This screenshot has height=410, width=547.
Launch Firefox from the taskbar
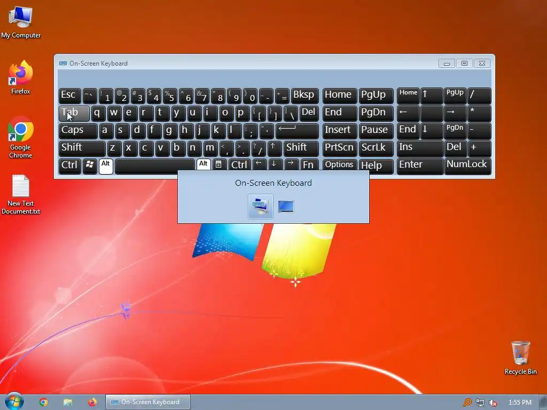pyautogui.click(x=92, y=403)
